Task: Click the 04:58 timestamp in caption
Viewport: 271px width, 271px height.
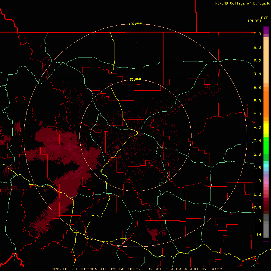Action: click(x=215, y=269)
